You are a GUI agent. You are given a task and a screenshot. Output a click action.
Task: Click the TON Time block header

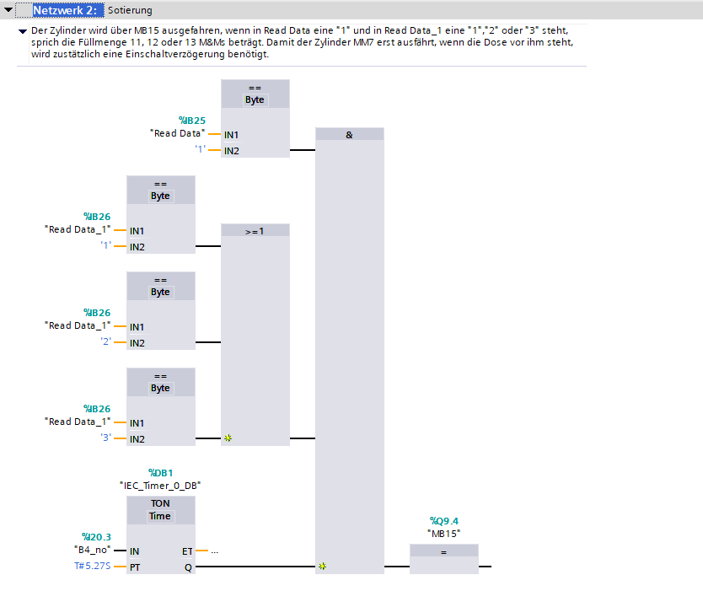pyautogui.click(x=160, y=509)
